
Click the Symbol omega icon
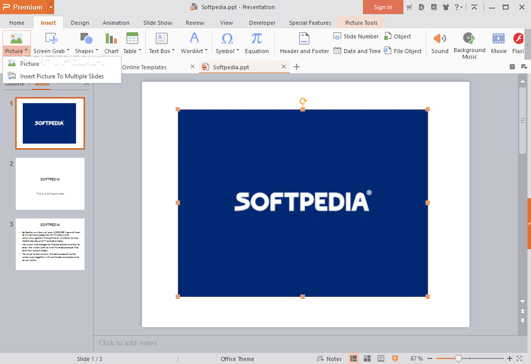coord(227,38)
